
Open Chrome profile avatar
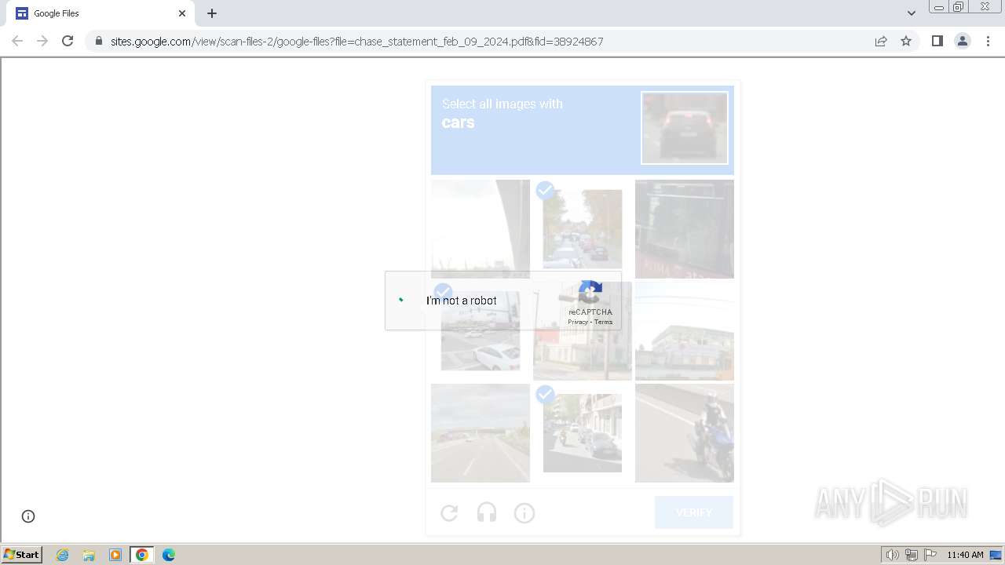(x=963, y=41)
